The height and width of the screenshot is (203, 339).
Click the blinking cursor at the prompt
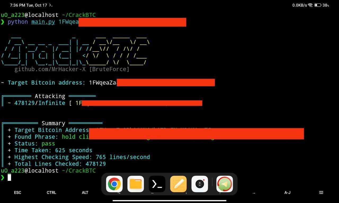point(9,177)
